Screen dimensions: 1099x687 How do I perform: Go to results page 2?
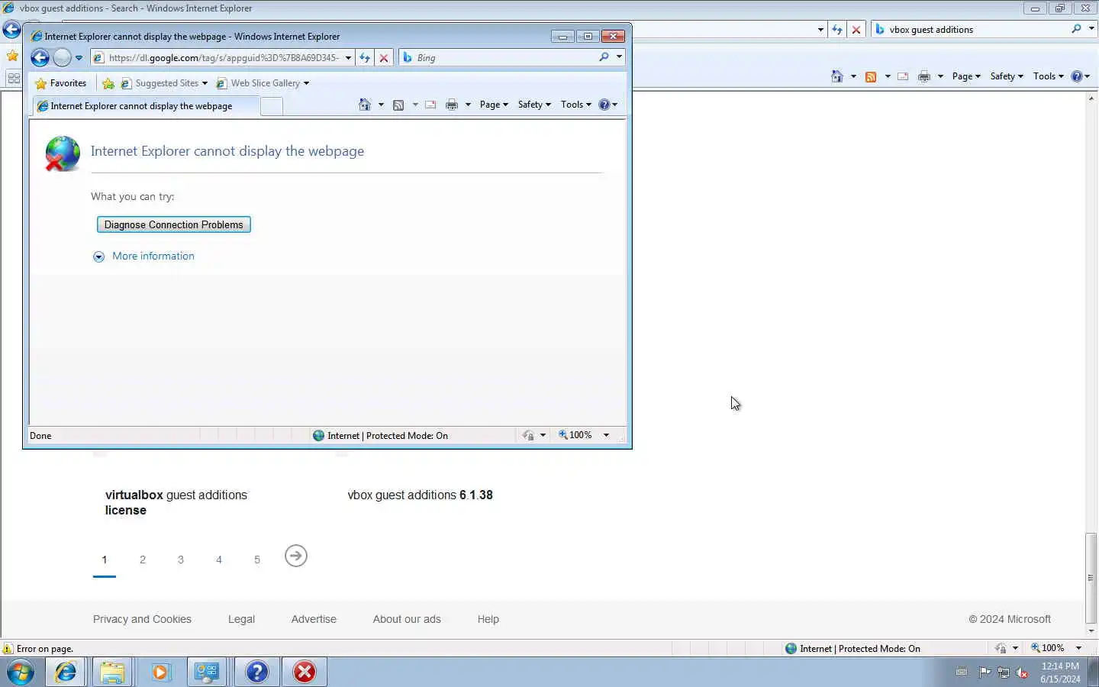(x=143, y=560)
